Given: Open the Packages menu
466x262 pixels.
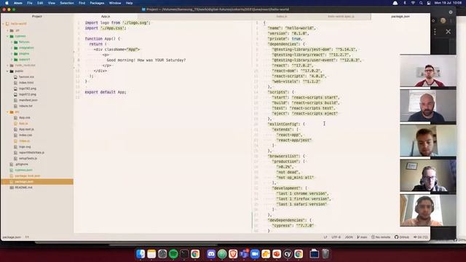Looking at the screenshot, I should coord(97,3).
